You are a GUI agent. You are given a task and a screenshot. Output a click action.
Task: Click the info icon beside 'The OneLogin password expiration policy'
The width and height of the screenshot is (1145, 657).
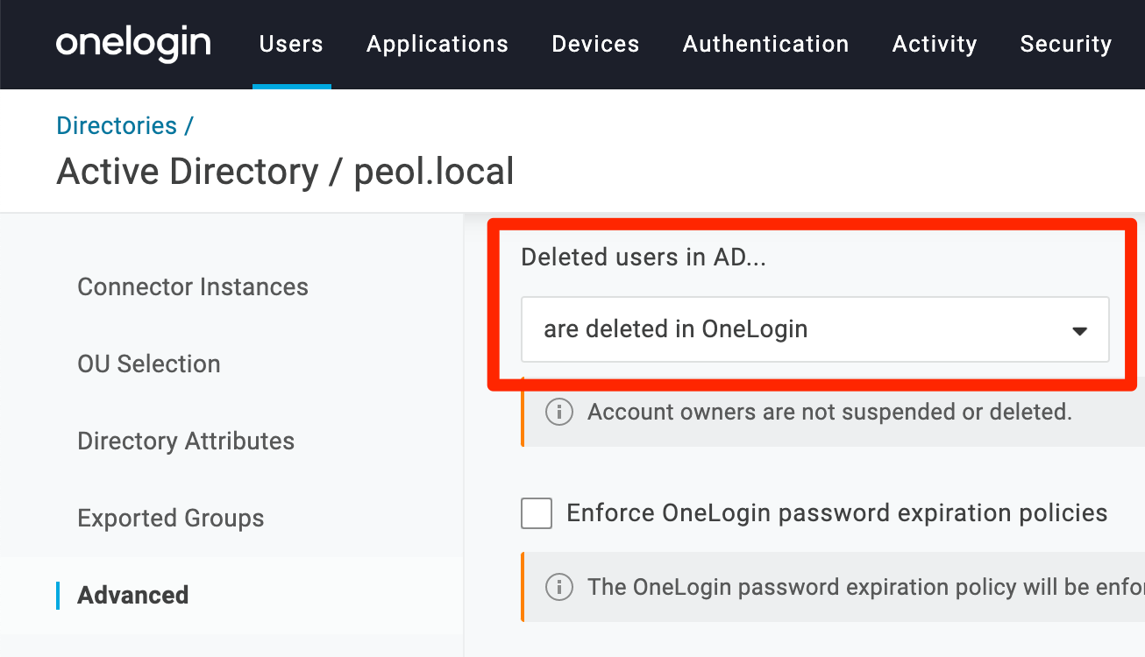tap(559, 587)
